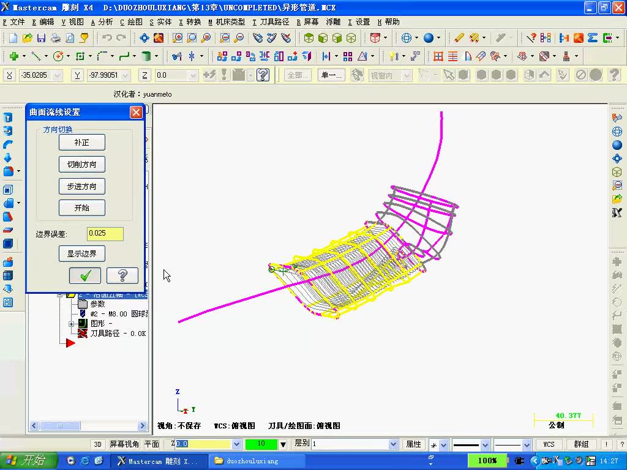Click the WCS status bar button

pos(549,444)
